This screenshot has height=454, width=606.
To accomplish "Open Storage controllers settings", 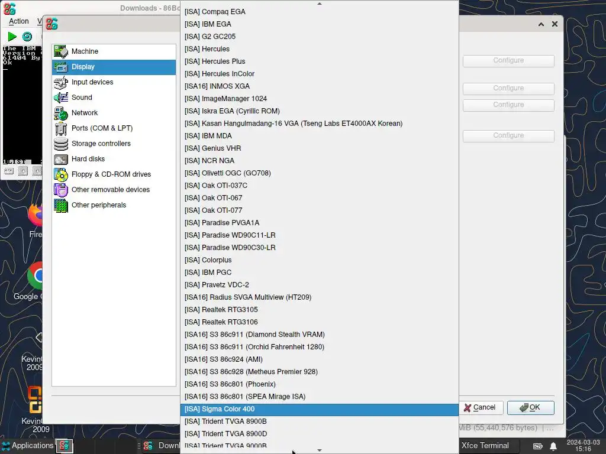I will (x=114, y=144).
